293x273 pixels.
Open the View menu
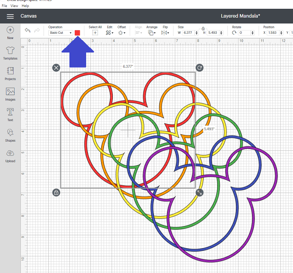tap(14, 6)
